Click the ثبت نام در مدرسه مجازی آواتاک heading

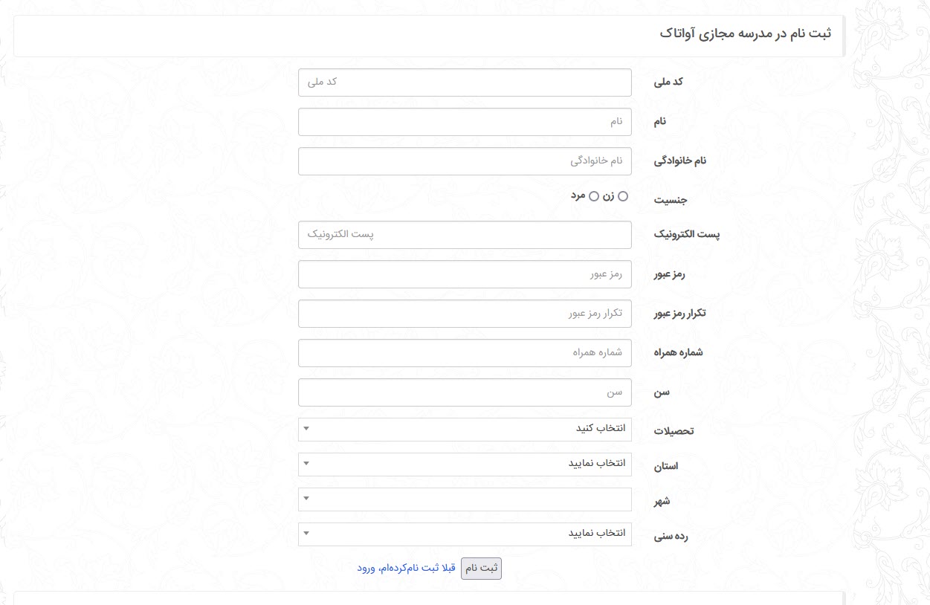[x=746, y=34]
